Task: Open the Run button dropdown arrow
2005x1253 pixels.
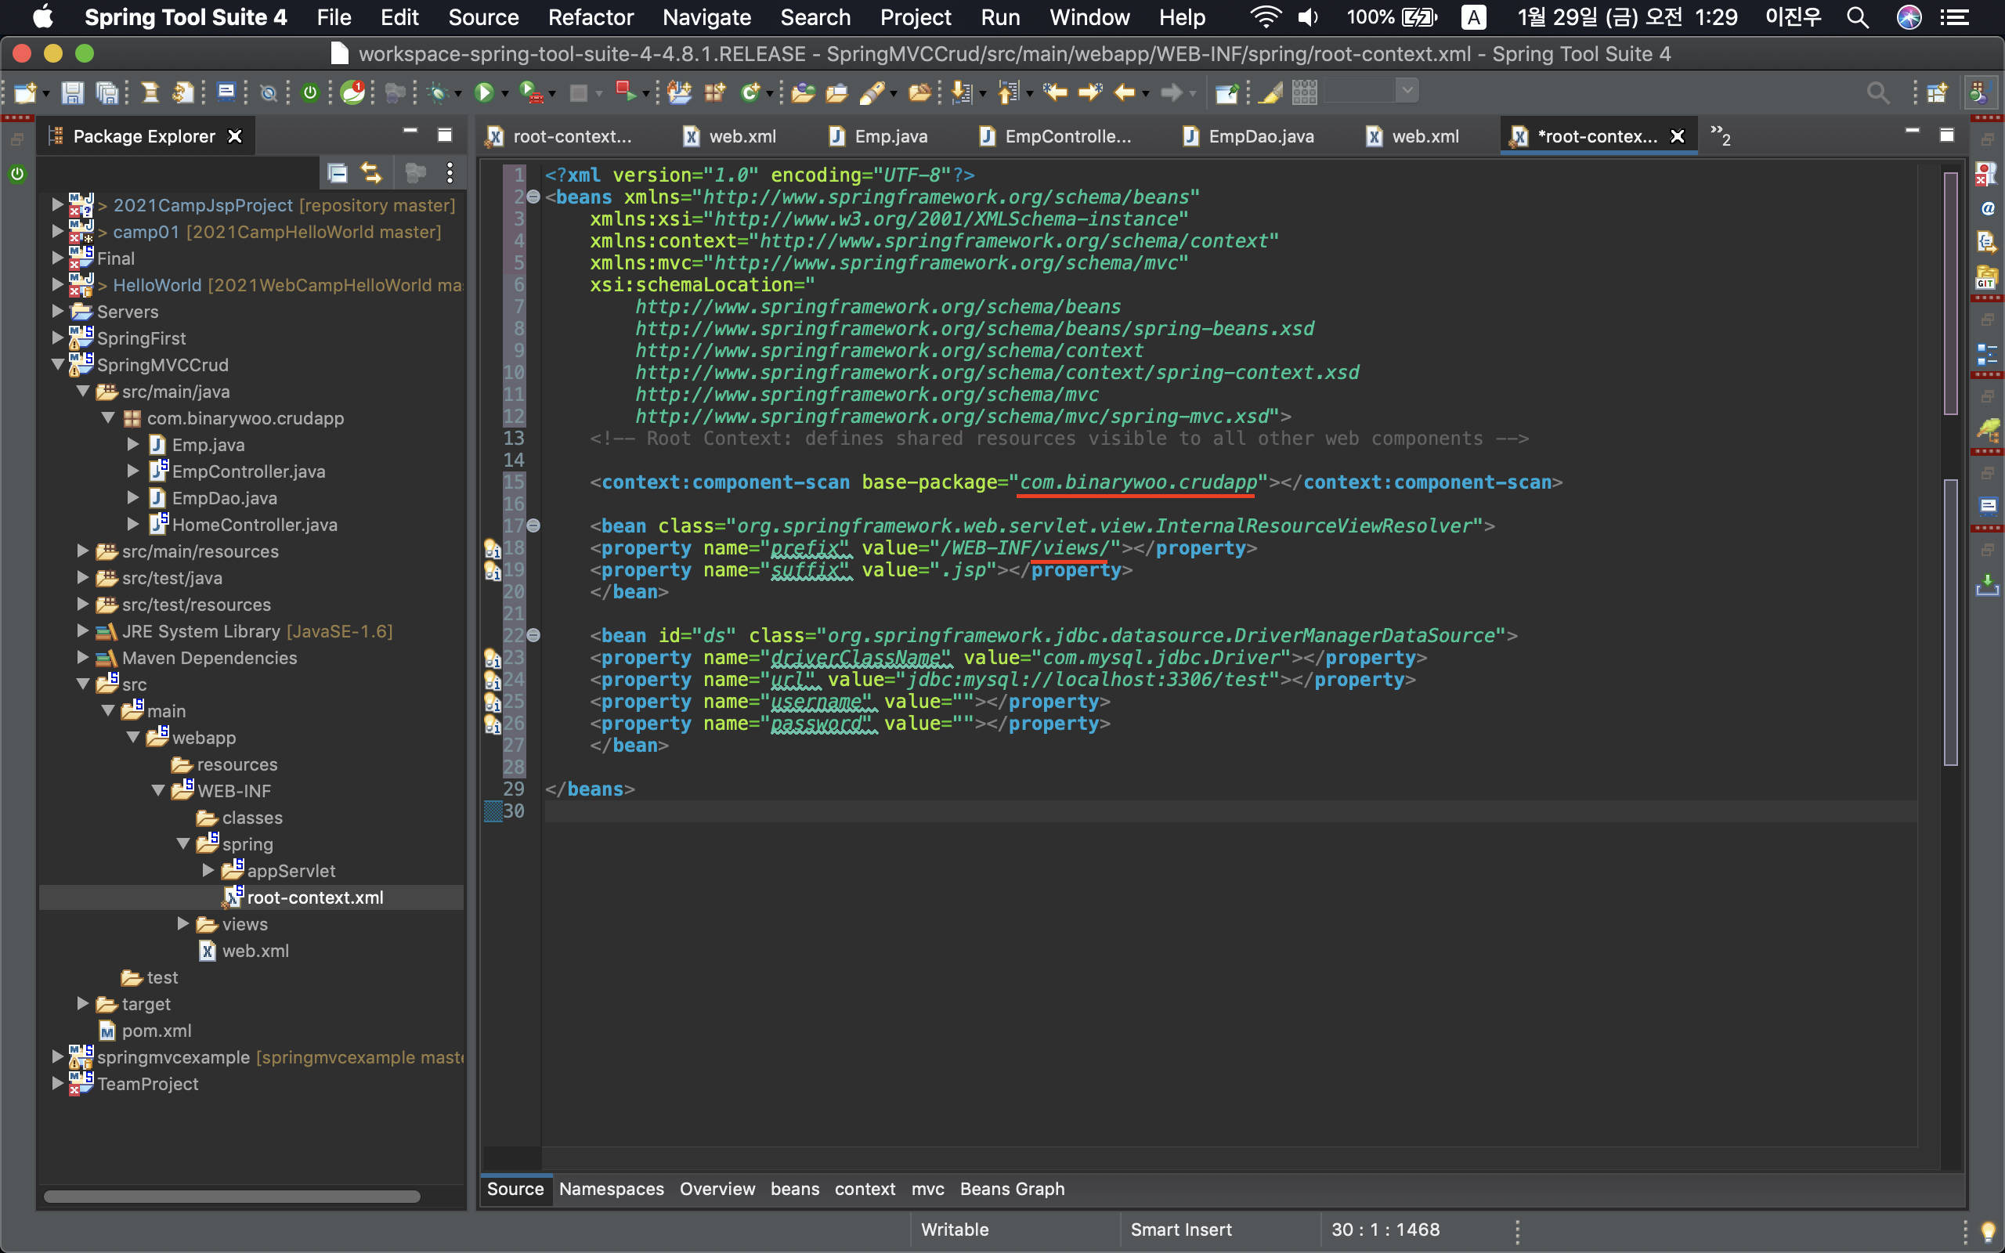Action: click(x=504, y=94)
